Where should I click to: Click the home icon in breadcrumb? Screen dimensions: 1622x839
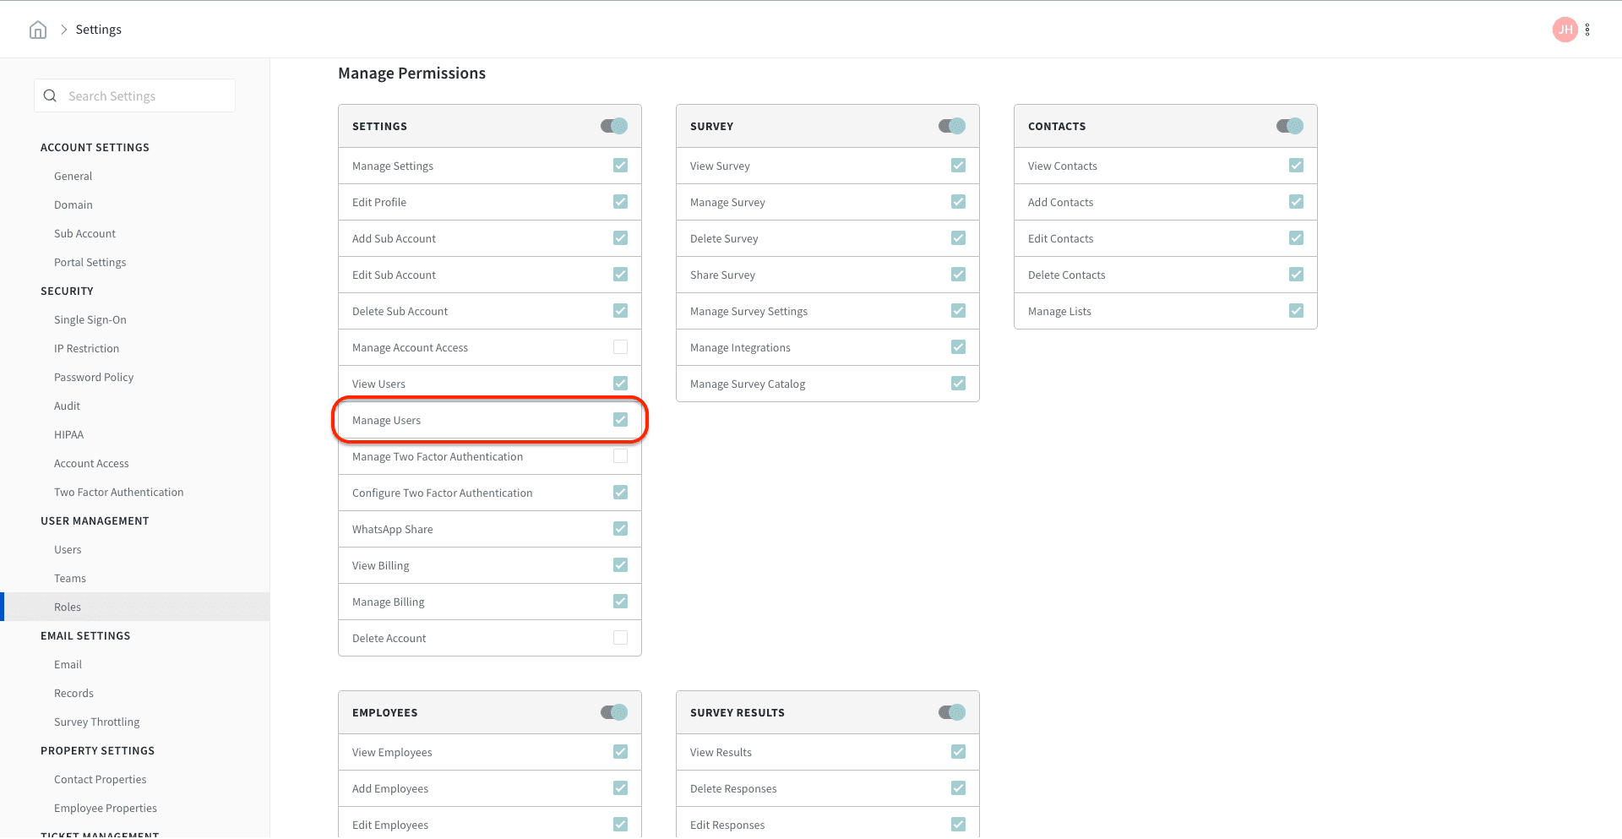pyautogui.click(x=38, y=30)
